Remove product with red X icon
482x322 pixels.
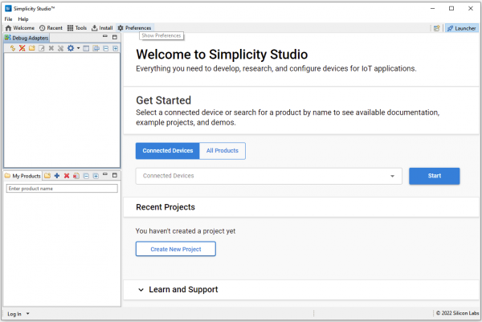click(x=67, y=176)
